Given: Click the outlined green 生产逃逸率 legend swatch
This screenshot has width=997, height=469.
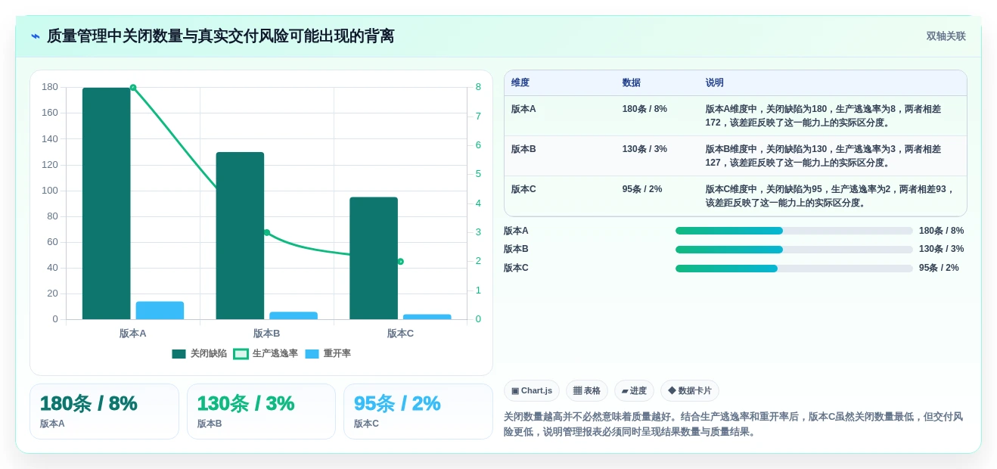Looking at the screenshot, I should click(241, 353).
